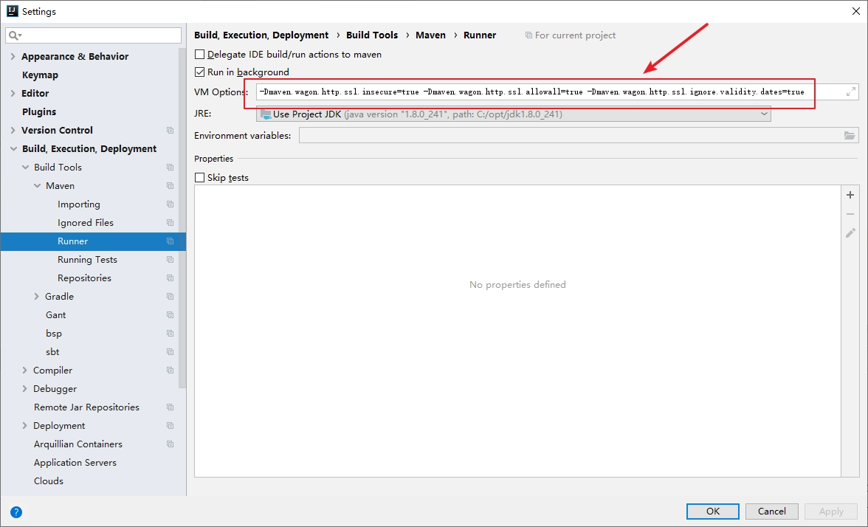Open the folder icon for Environment variables
This screenshot has height=527, width=868.
[x=849, y=136]
